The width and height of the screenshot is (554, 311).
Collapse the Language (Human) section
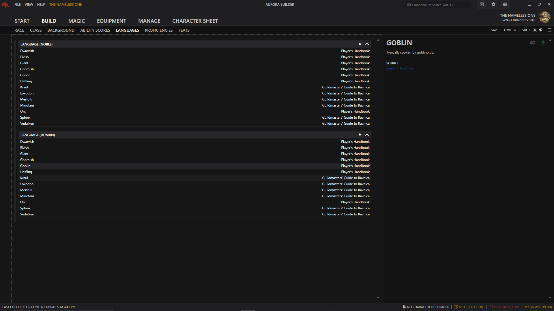click(x=367, y=135)
